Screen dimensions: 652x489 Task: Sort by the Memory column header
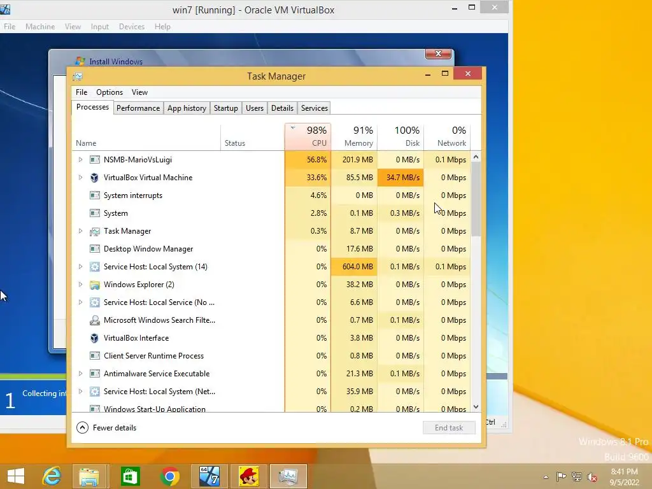point(354,136)
